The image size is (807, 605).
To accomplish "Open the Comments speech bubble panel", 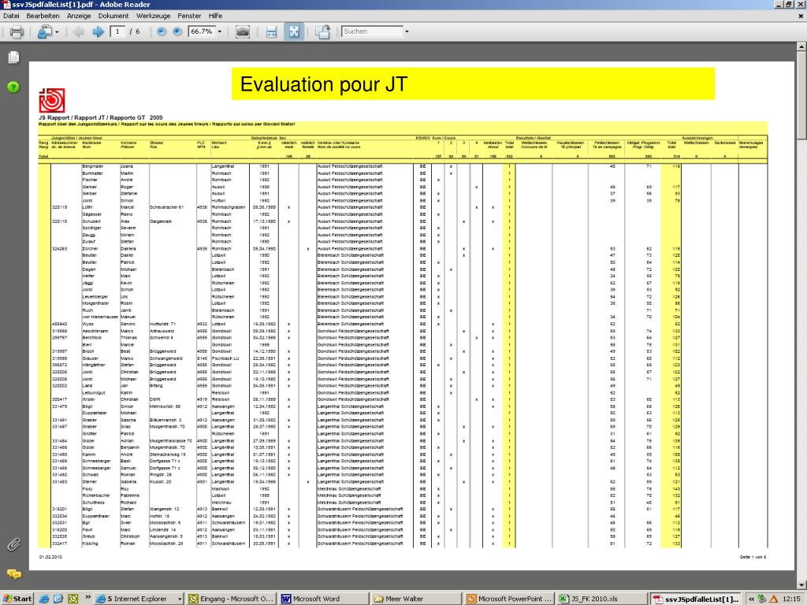I will tap(14, 573).
